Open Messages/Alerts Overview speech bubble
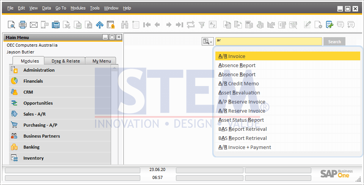The image size is (364, 185). tap(340, 25)
